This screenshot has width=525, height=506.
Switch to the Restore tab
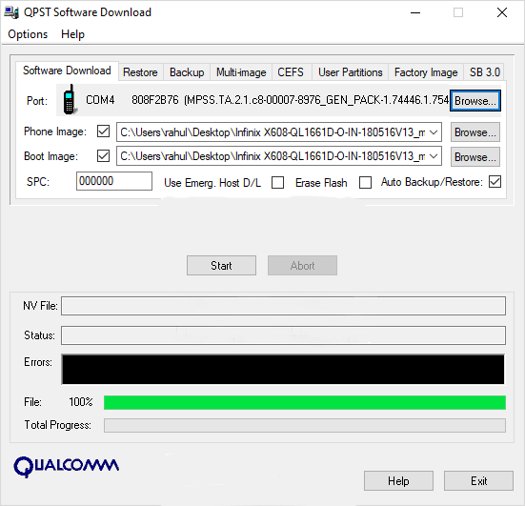140,72
